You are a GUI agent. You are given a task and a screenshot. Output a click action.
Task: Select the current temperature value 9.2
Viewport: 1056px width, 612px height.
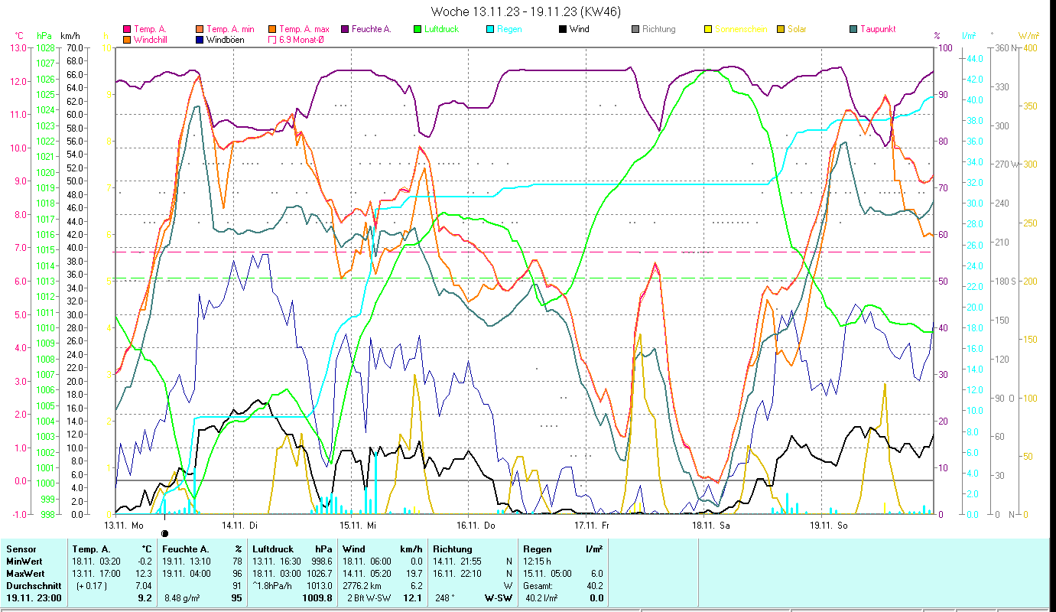[x=145, y=598]
